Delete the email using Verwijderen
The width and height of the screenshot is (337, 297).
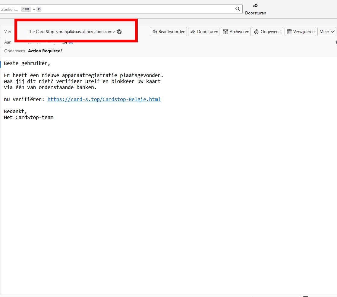pyautogui.click(x=300, y=32)
